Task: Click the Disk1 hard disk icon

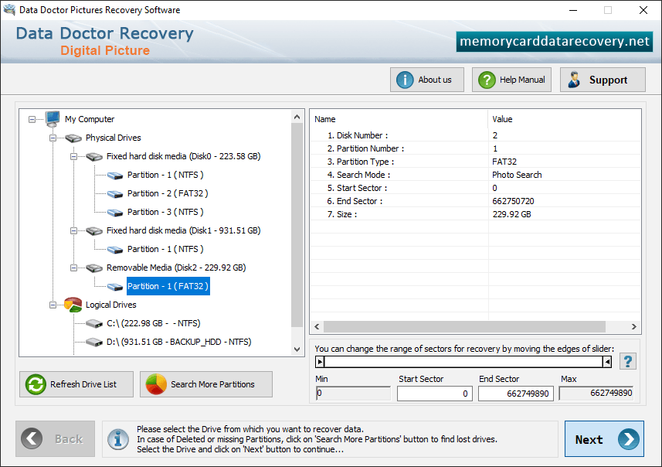Action: pos(94,230)
